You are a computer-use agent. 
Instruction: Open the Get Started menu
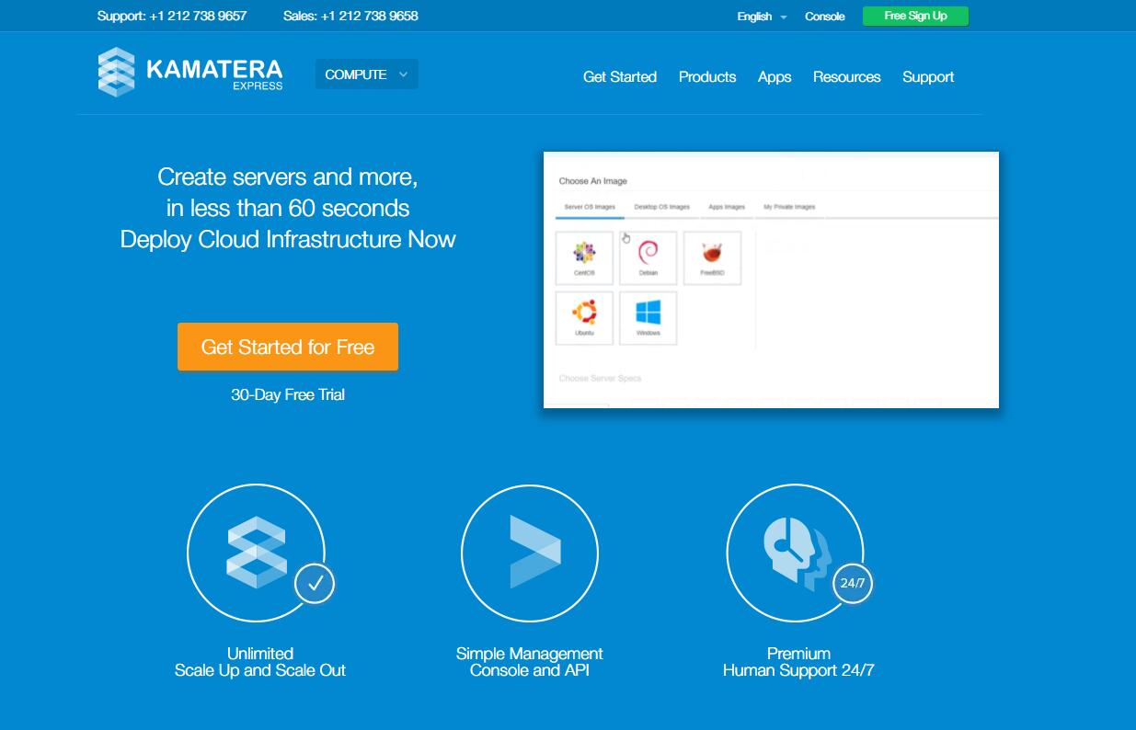[x=620, y=77]
